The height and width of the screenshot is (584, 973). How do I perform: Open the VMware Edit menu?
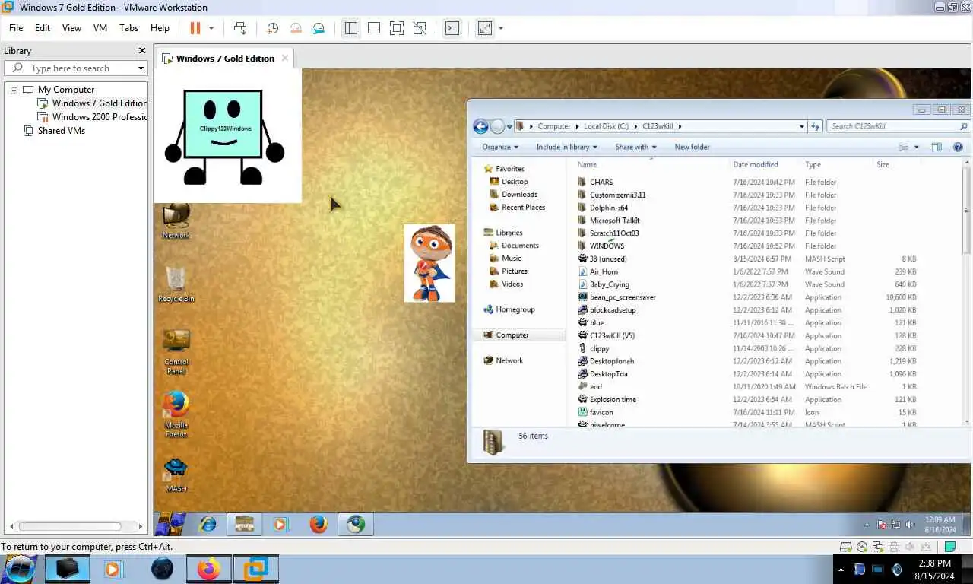[43, 28]
